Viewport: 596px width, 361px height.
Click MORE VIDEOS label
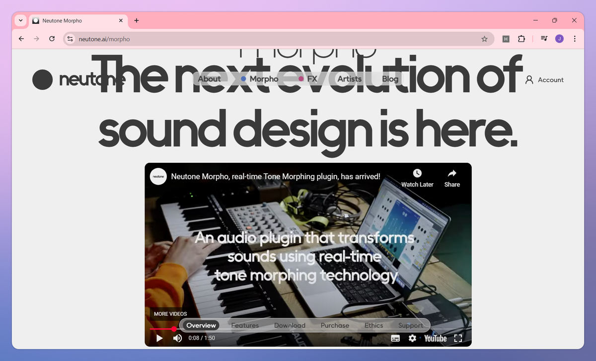pos(170,314)
